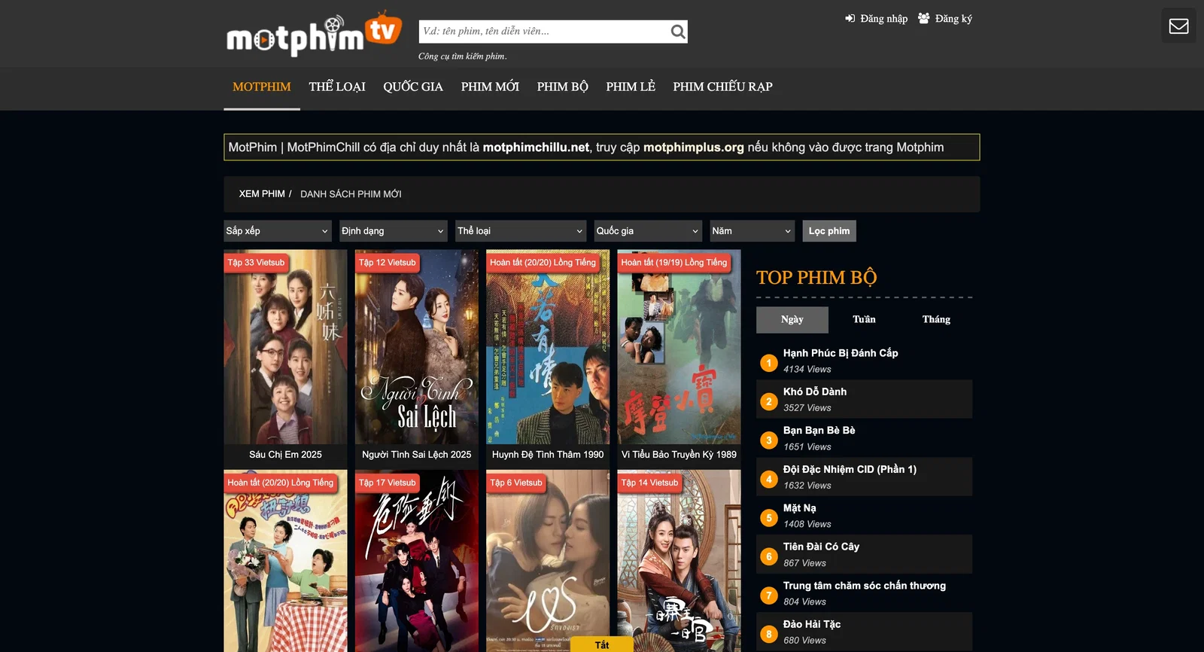Switch top series ranking to Tháng

[936, 319]
